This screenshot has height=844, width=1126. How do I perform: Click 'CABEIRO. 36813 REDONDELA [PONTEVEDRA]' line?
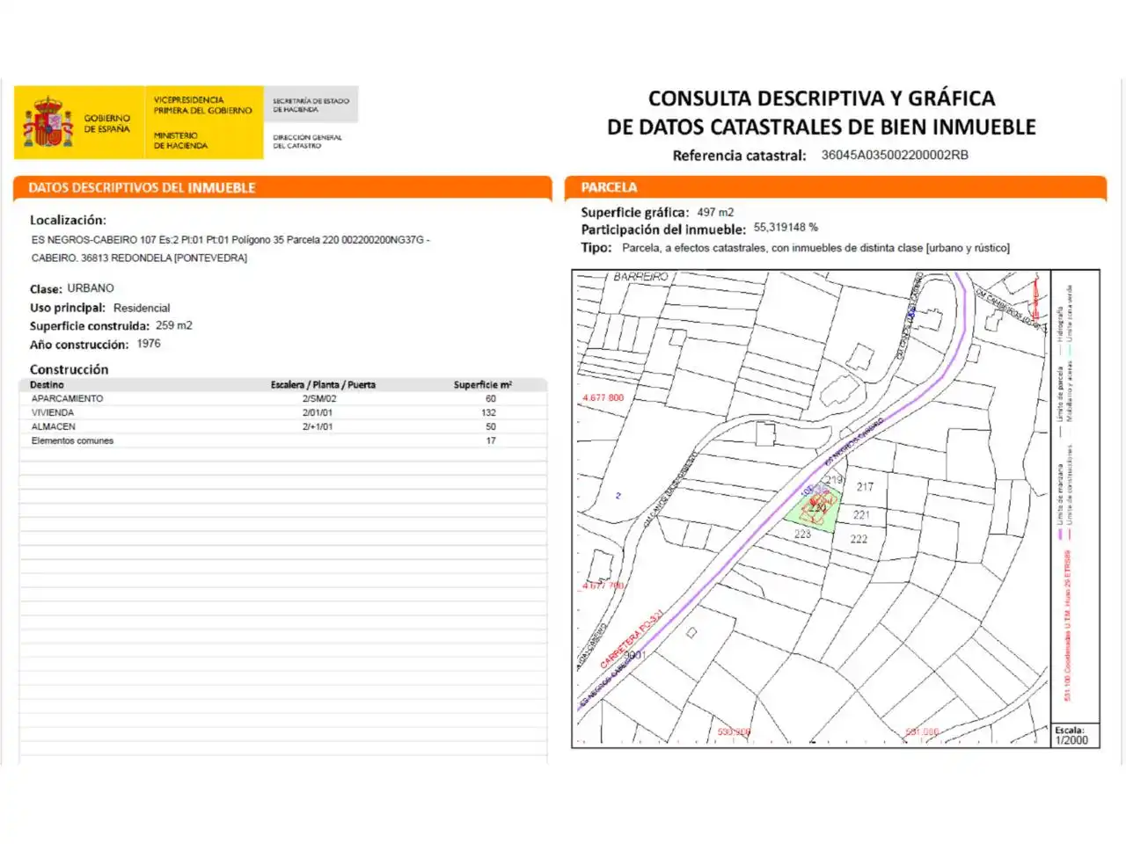[x=139, y=258]
